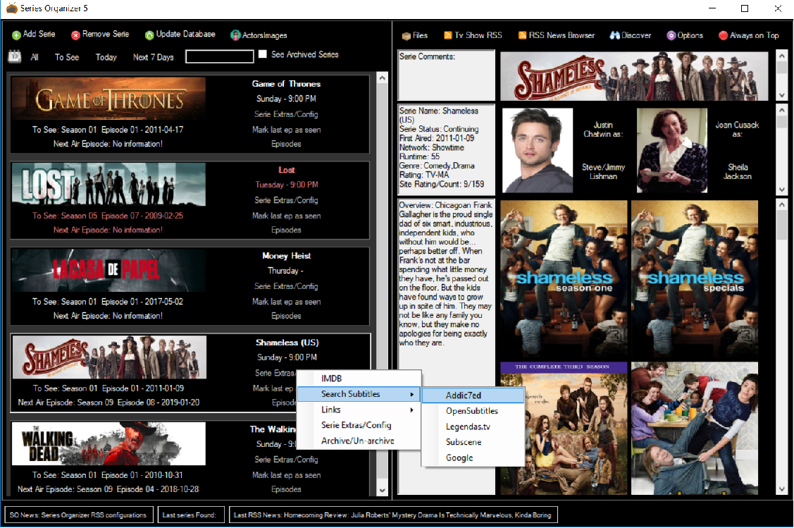The width and height of the screenshot is (794, 528).
Task: Click the Discover binoculars icon
Action: [x=615, y=35]
